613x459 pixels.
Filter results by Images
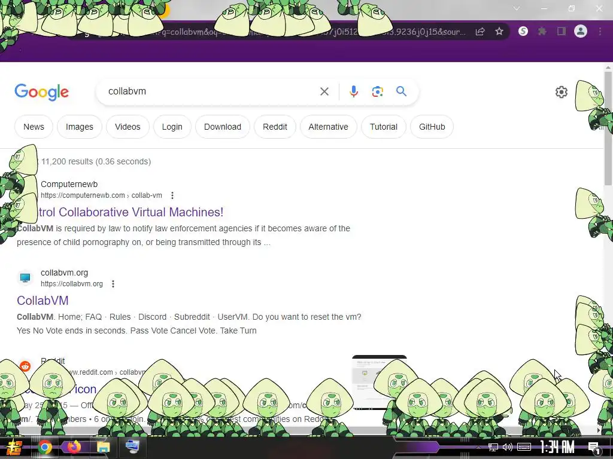coord(80,127)
